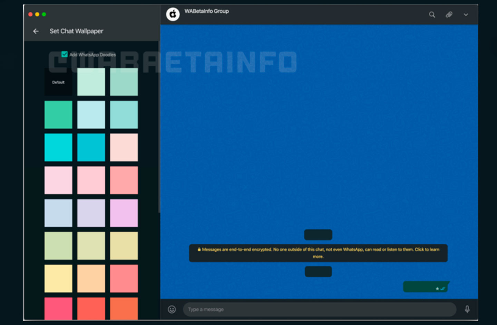Image resolution: width=497 pixels, height=325 pixels.
Task: Select the hot pink swatch in bottom row
Action: [x=58, y=309]
